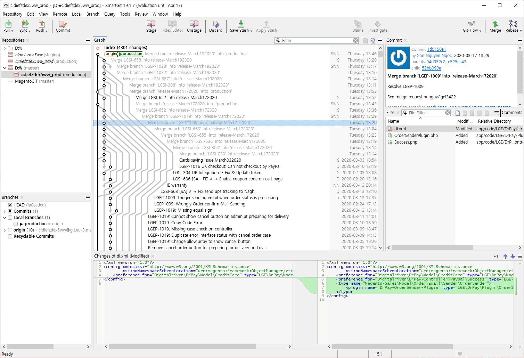Close the Repositories panel
This screenshot has height=358, width=524.
(x=27, y=40)
